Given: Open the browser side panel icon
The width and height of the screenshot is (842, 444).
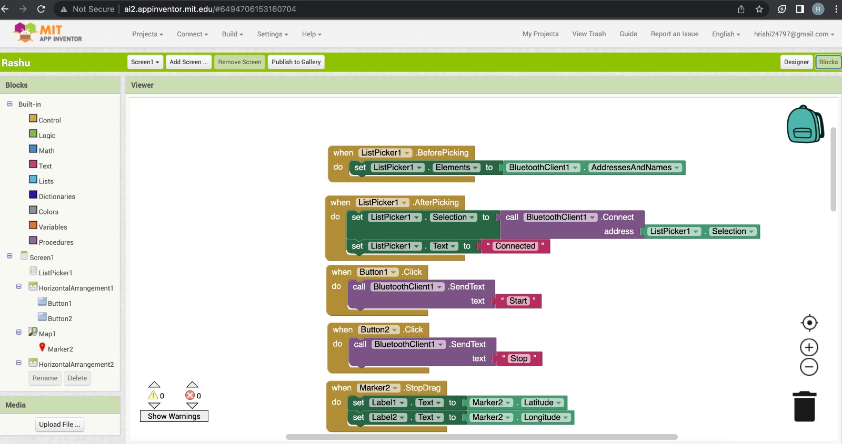Looking at the screenshot, I should [800, 9].
